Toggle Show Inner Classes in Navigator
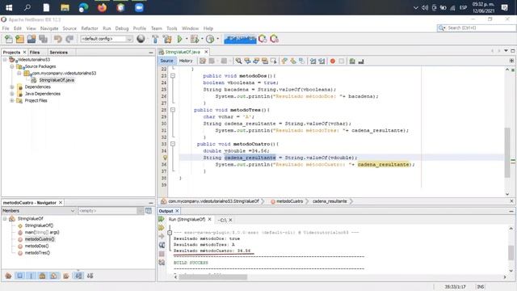 click(54, 276)
